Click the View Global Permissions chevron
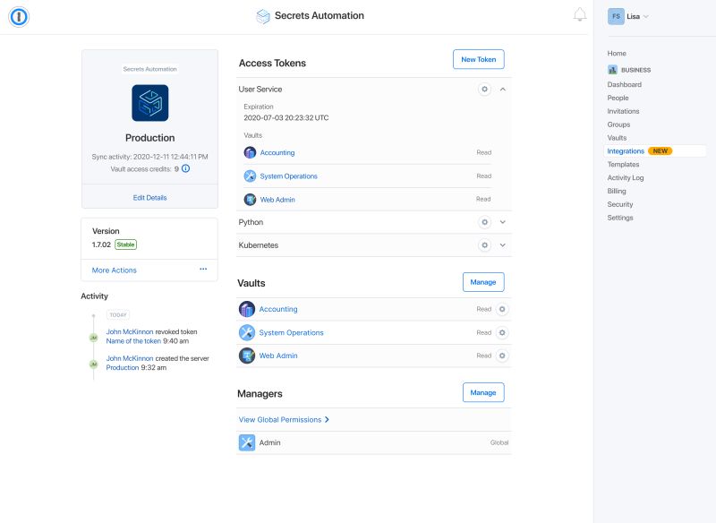716x523 pixels. (x=327, y=419)
